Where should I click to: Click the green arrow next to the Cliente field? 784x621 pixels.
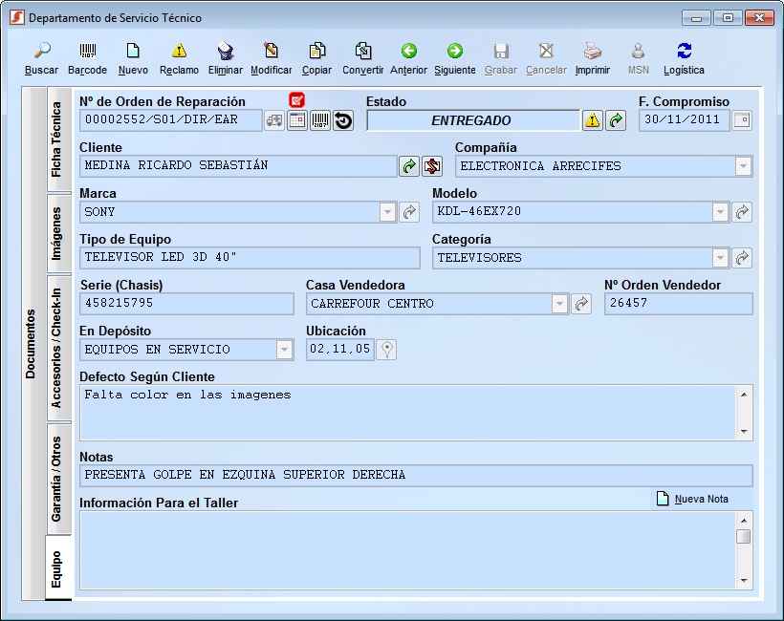pyautogui.click(x=409, y=166)
